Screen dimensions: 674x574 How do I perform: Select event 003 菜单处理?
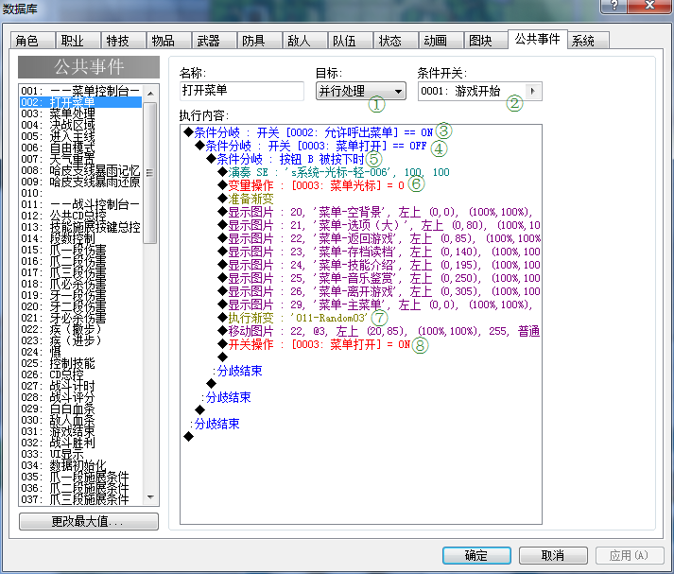click(80, 113)
